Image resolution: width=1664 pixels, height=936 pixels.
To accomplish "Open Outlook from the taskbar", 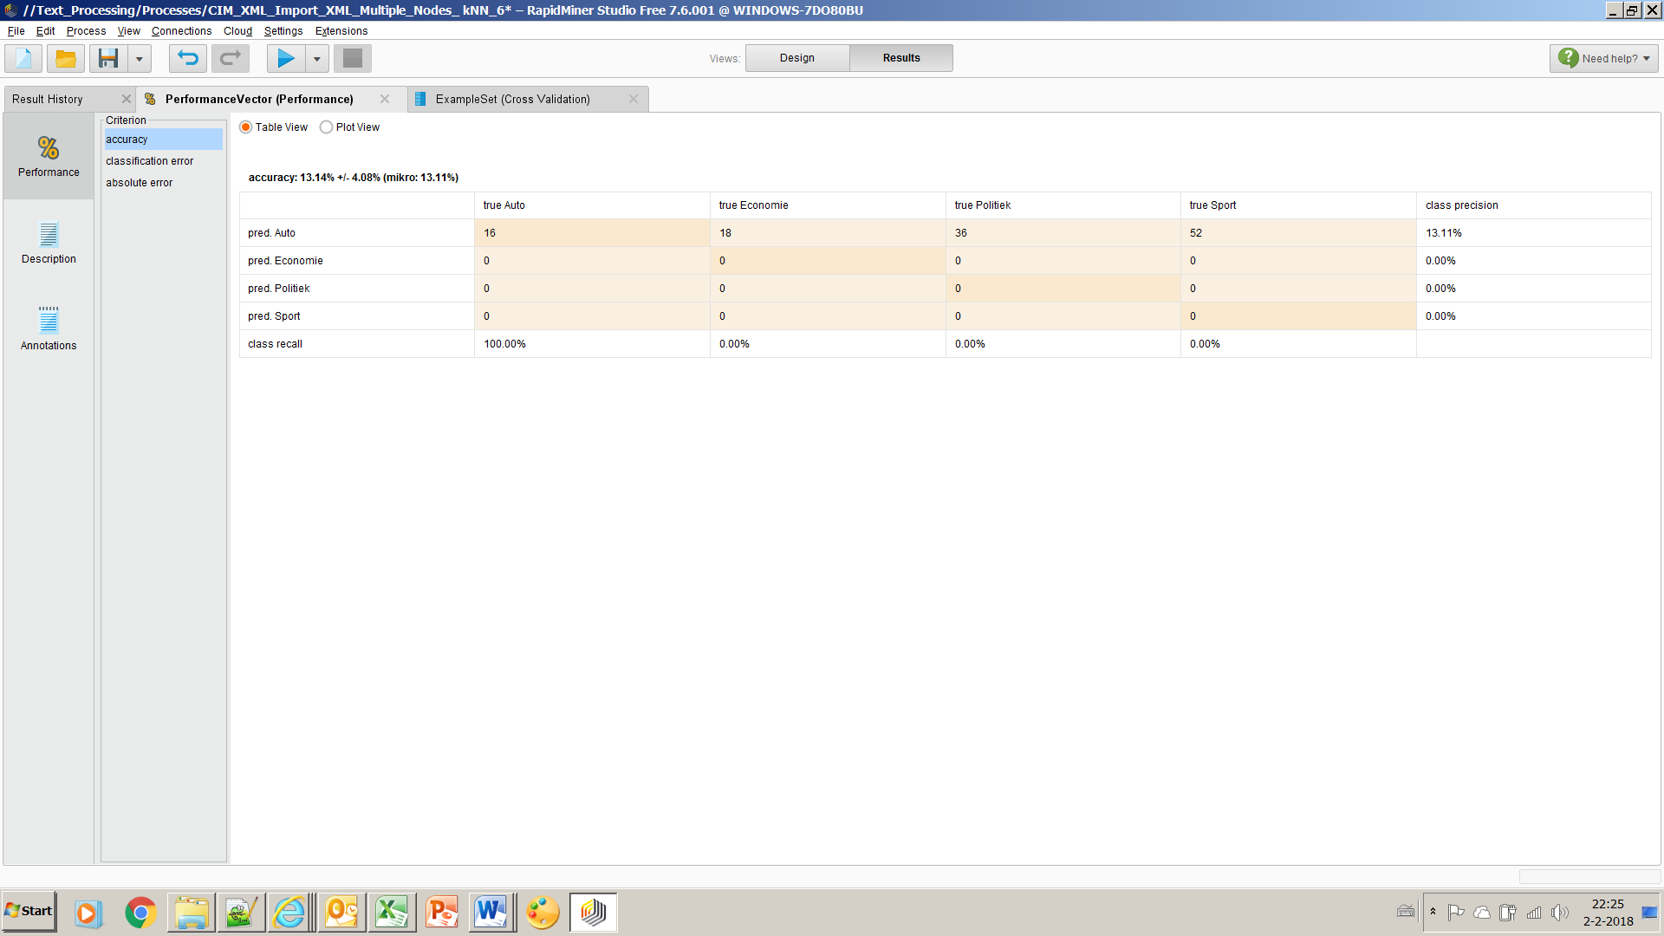I will coord(341,913).
